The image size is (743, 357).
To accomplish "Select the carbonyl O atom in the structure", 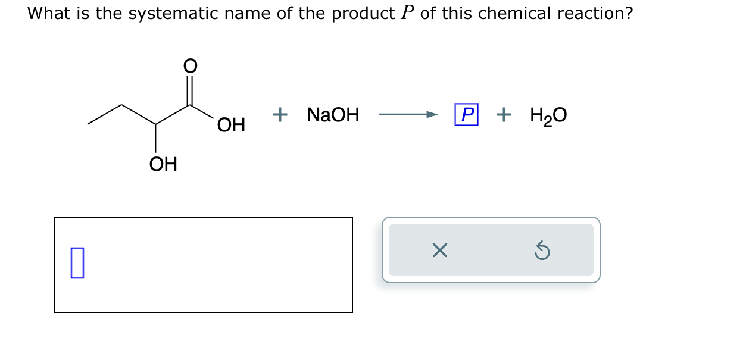I will (x=189, y=65).
